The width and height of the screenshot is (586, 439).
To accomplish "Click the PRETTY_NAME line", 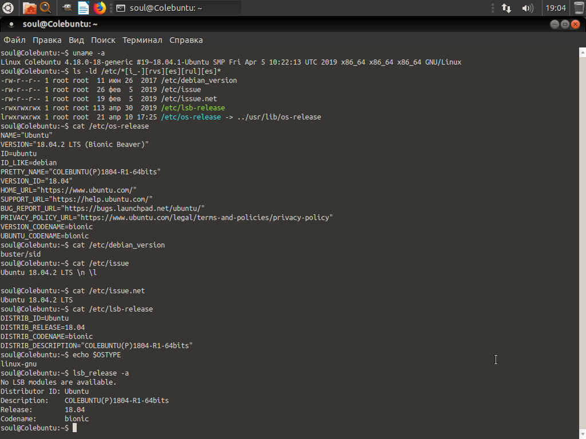I will tap(81, 172).
